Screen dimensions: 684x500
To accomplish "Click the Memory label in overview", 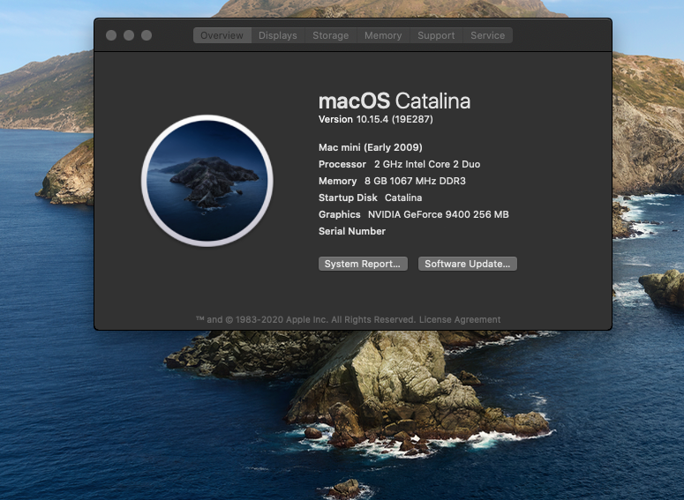I will (x=338, y=181).
